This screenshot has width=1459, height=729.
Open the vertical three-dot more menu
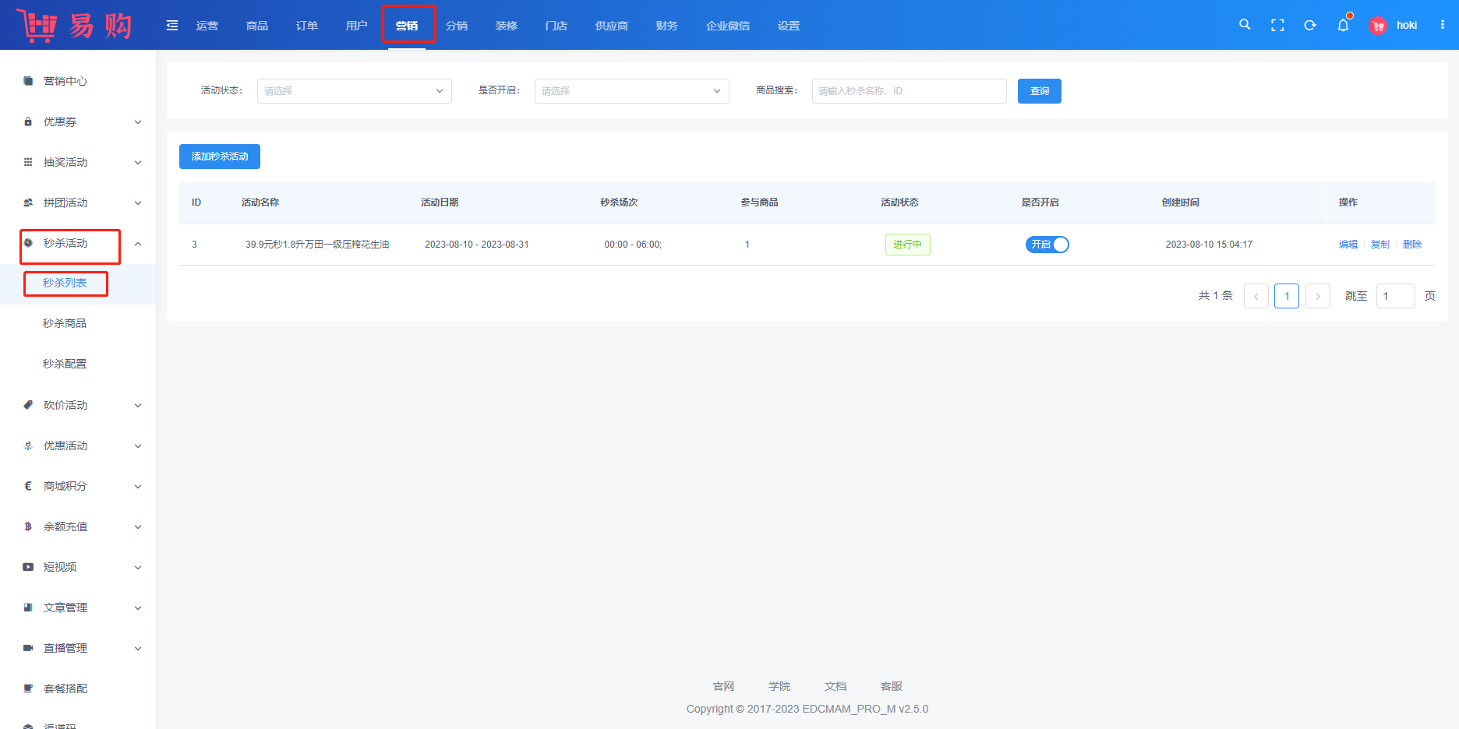tap(1443, 25)
